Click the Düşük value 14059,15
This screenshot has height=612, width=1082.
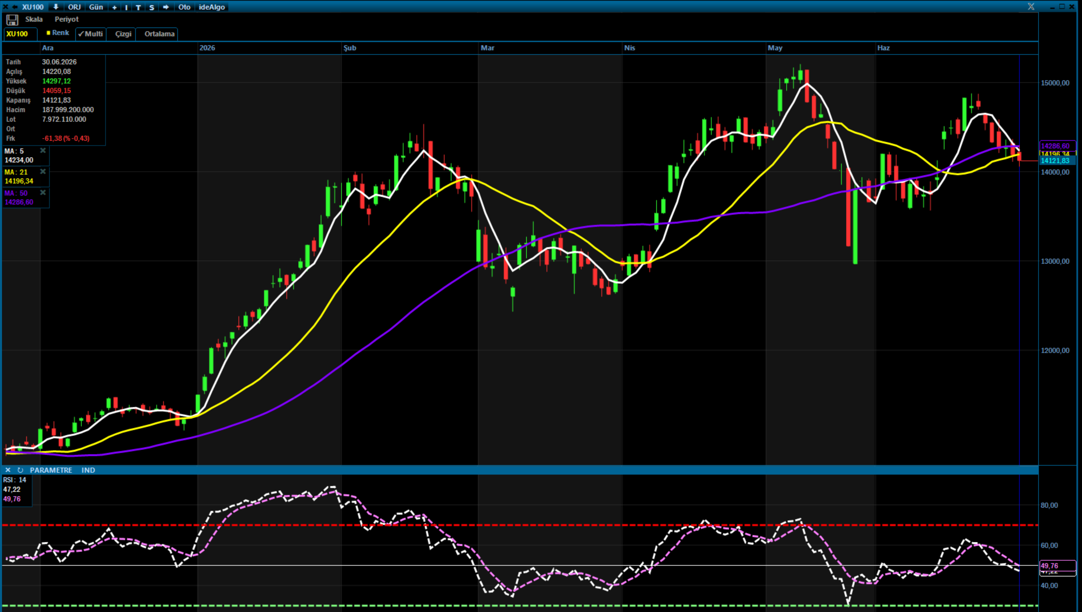[x=57, y=91]
